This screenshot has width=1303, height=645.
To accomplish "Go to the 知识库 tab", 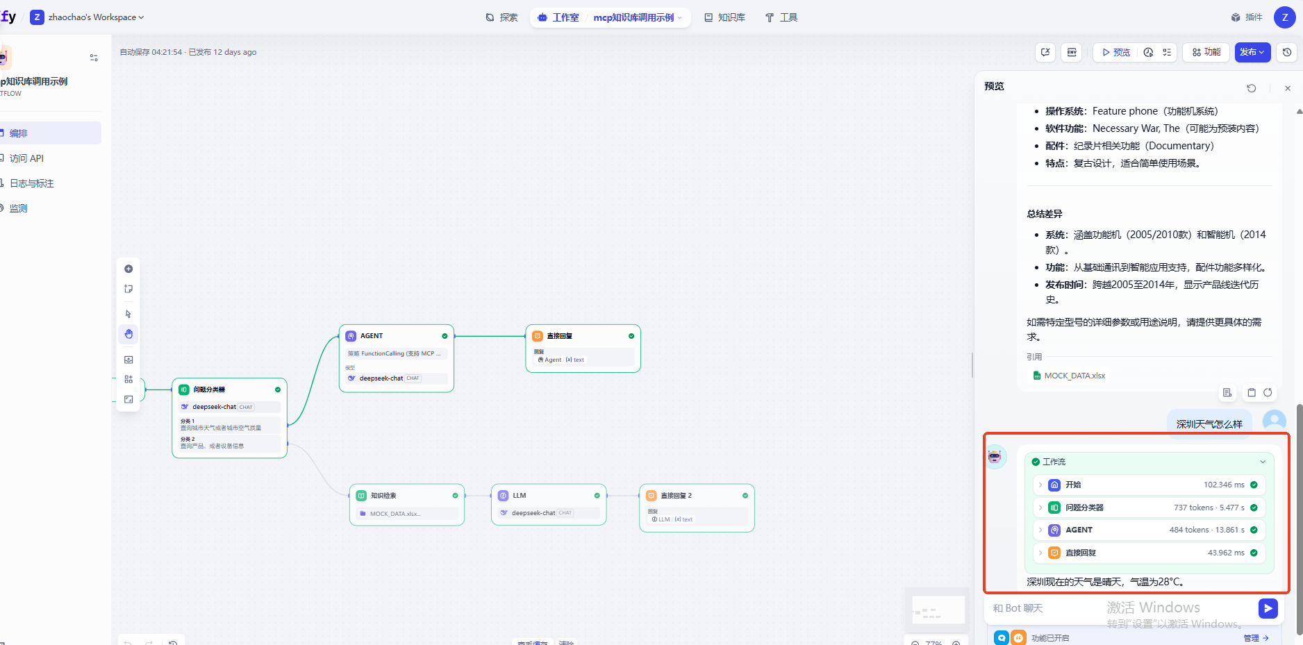I will tap(724, 17).
